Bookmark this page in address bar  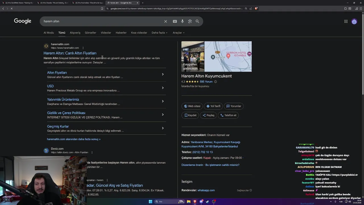[102, 9]
